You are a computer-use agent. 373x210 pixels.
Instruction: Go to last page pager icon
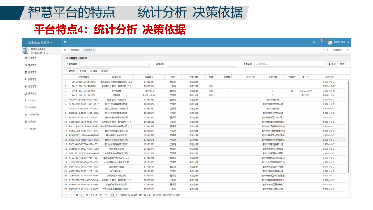(x=106, y=195)
